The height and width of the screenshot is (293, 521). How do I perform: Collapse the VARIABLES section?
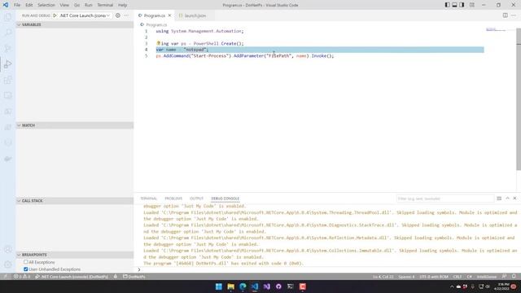click(75, 24)
